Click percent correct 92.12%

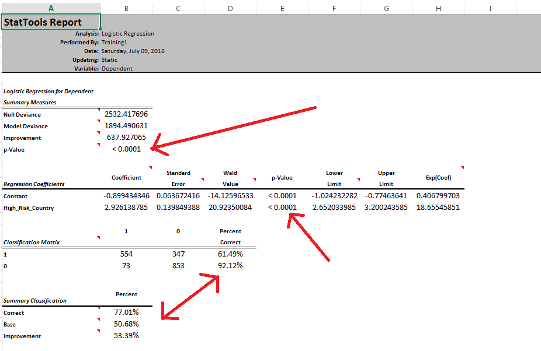coord(230,265)
